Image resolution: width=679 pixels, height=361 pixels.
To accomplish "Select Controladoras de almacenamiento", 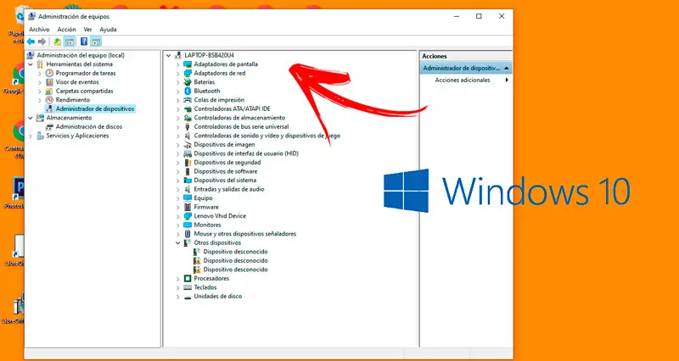I will click(x=239, y=118).
